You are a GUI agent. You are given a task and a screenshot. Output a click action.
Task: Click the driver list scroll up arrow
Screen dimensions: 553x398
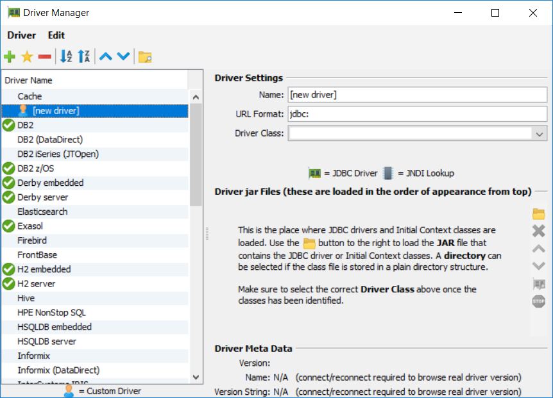coord(196,97)
